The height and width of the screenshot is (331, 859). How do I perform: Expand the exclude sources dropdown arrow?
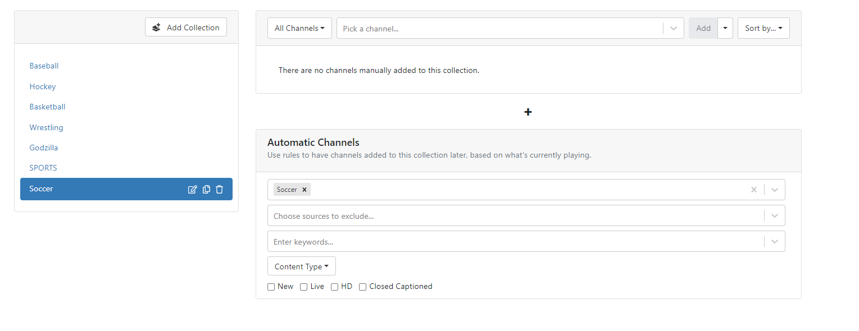click(x=775, y=216)
